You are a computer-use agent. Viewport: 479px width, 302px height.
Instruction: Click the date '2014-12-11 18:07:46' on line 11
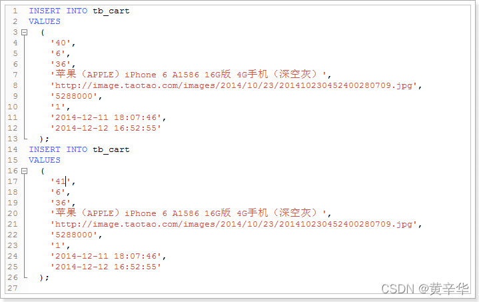pos(106,118)
